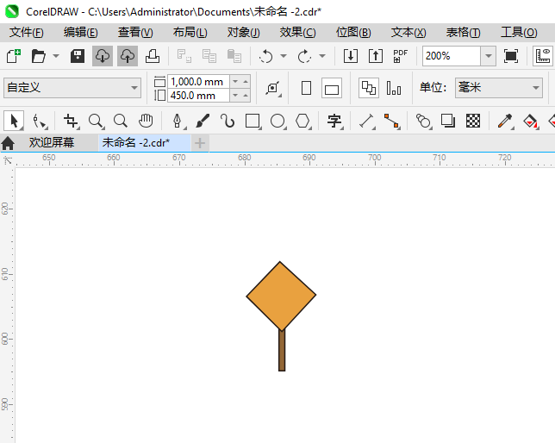The width and height of the screenshot is (555, 443).
Task: Toggle current page layout button
Action: (x=394, y=88)
